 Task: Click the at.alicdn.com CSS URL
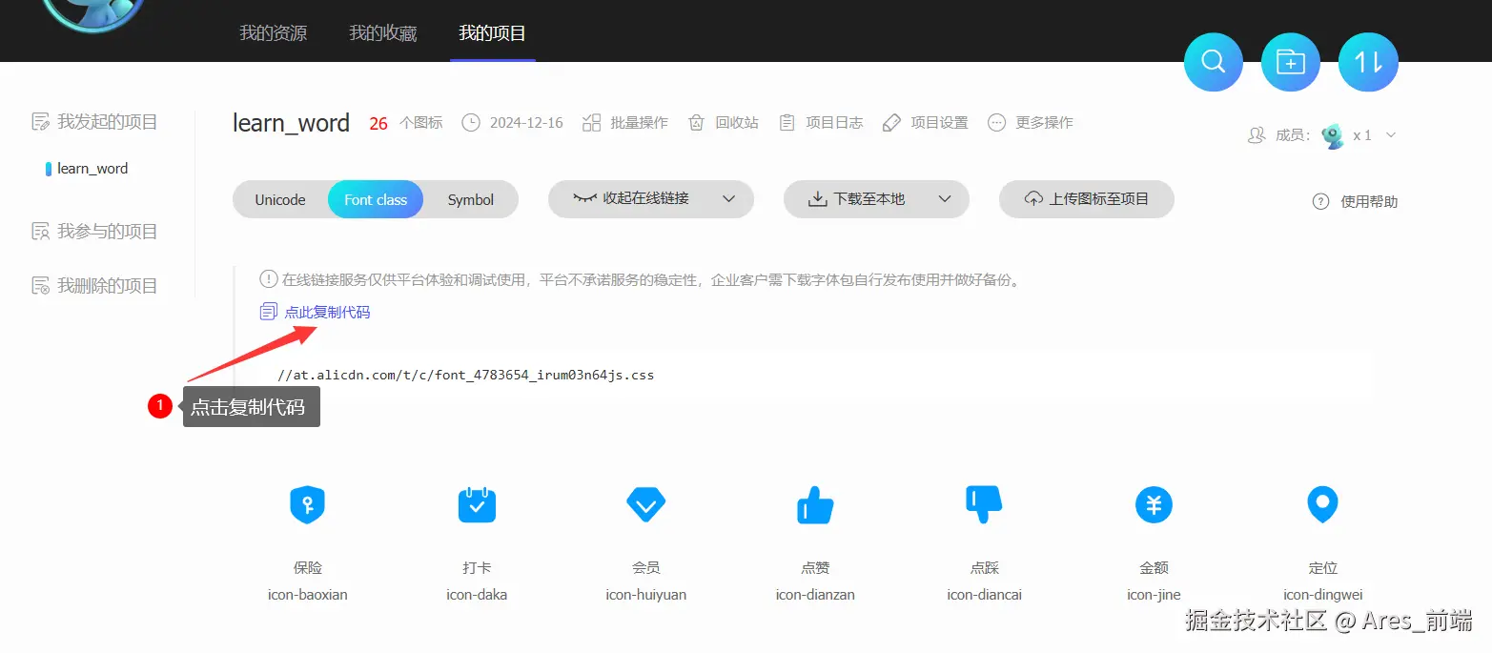click(466, 375)
